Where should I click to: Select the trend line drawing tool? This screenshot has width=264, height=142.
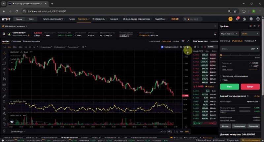(4, 58)
